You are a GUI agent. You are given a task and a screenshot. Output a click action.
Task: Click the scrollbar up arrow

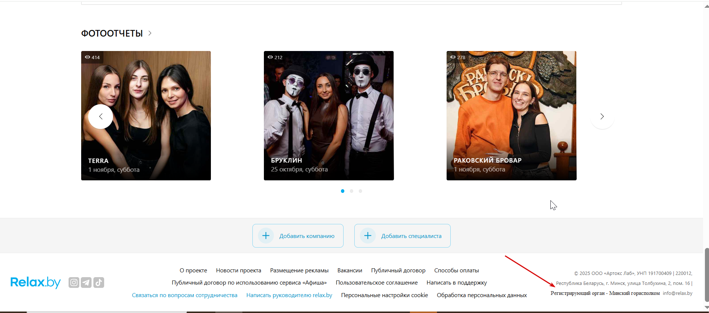coord(706,6)
